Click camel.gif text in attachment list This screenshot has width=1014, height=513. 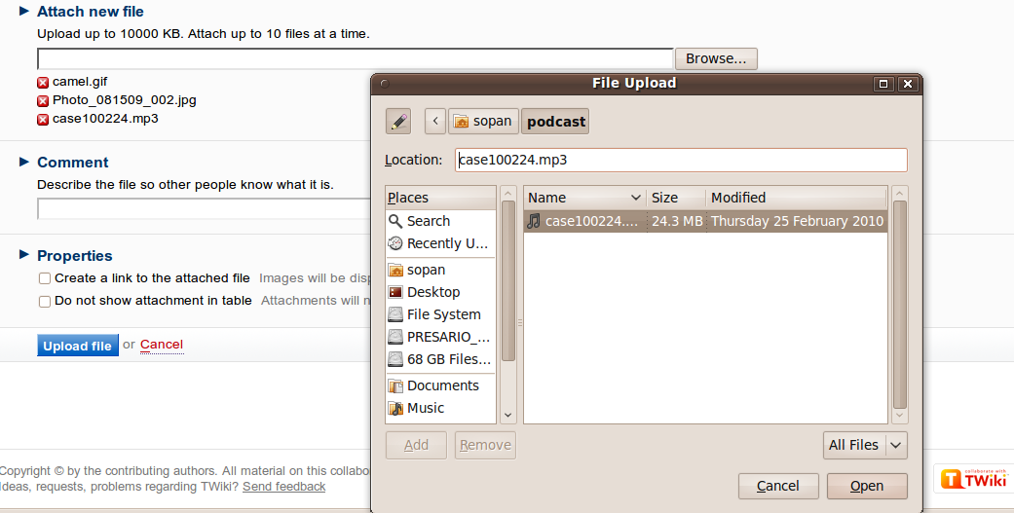80,82
